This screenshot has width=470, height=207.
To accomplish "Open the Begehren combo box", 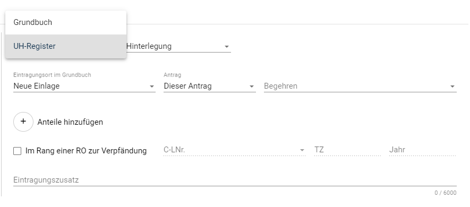I will (360, 86).
